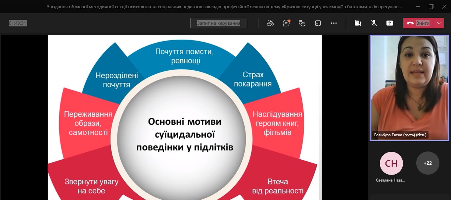Select Бальбуза Елена's video tile
The image size is (451, 200).
click(409, 88)
